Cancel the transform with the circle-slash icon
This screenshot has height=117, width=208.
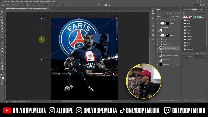tap(106, 5)
